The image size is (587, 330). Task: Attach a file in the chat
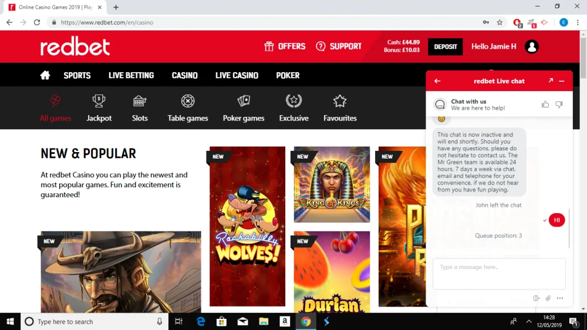click(x=548, y=298)
